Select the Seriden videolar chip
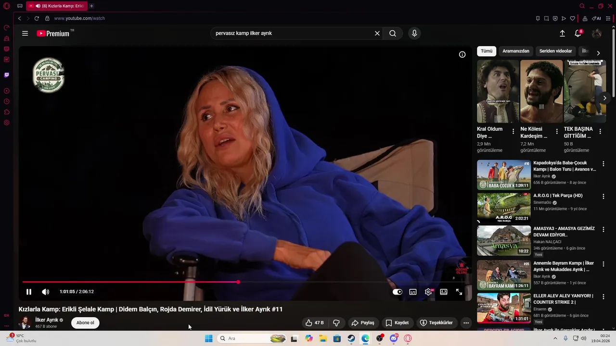 (x=556, y=51)
